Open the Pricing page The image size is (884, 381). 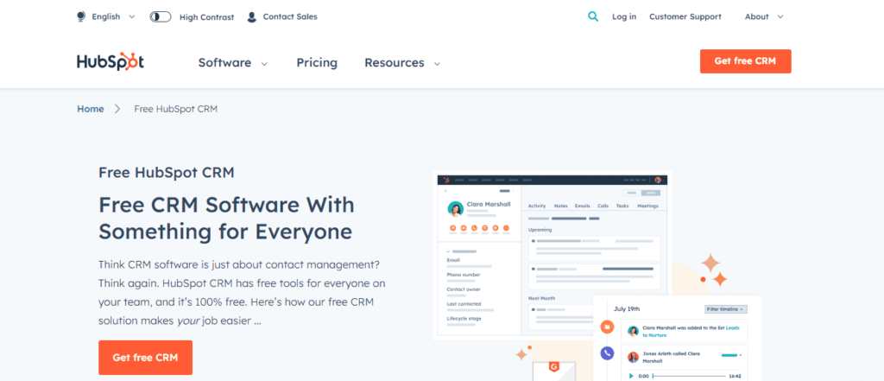pyautogui.click(x=317, y=63)
